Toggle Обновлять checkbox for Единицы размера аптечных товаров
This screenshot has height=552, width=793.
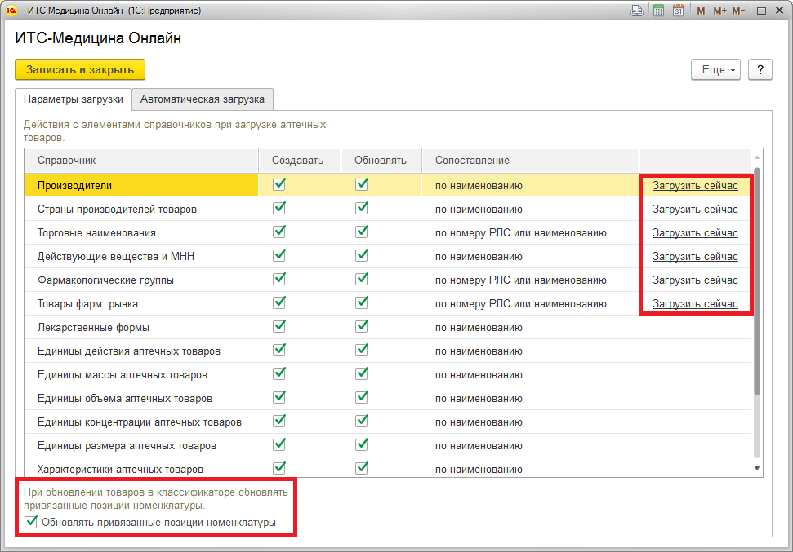362,445
